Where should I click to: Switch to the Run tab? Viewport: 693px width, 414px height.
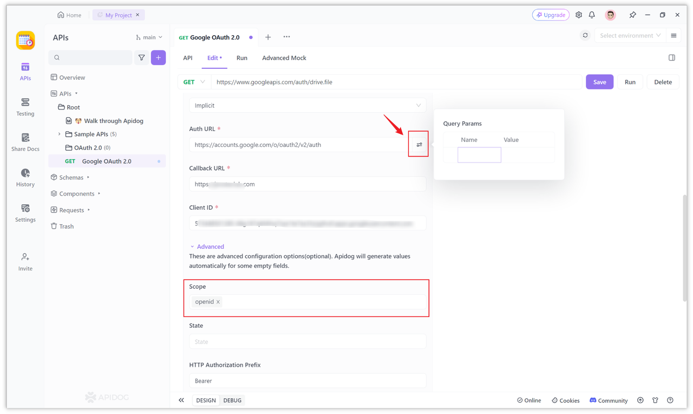coord(242,58)
